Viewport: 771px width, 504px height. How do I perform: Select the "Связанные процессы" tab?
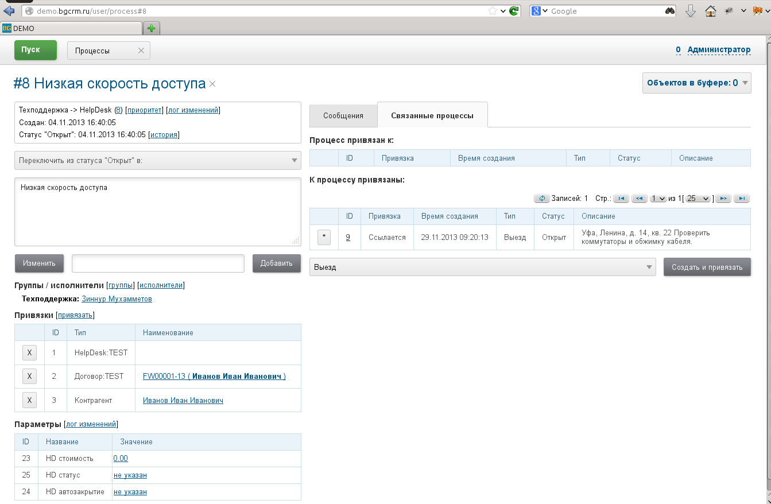point(432,115)
